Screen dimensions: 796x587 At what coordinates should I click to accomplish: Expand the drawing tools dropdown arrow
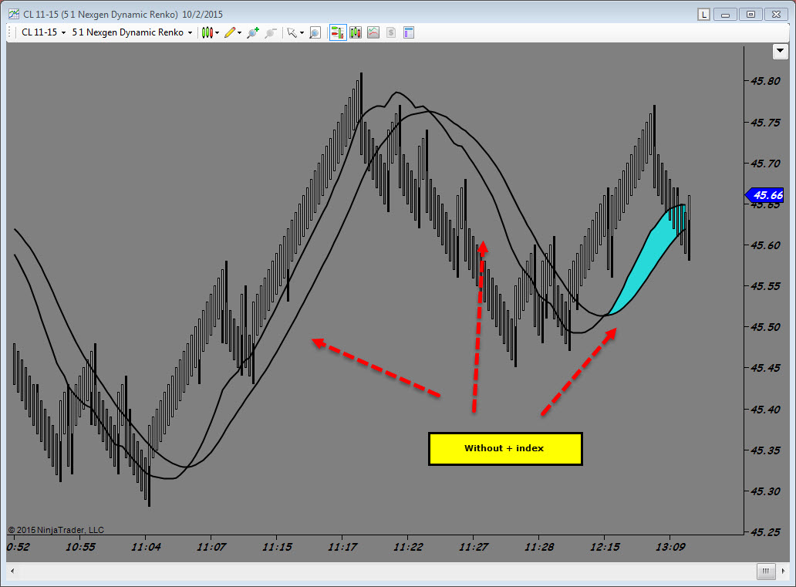point(240,33)
